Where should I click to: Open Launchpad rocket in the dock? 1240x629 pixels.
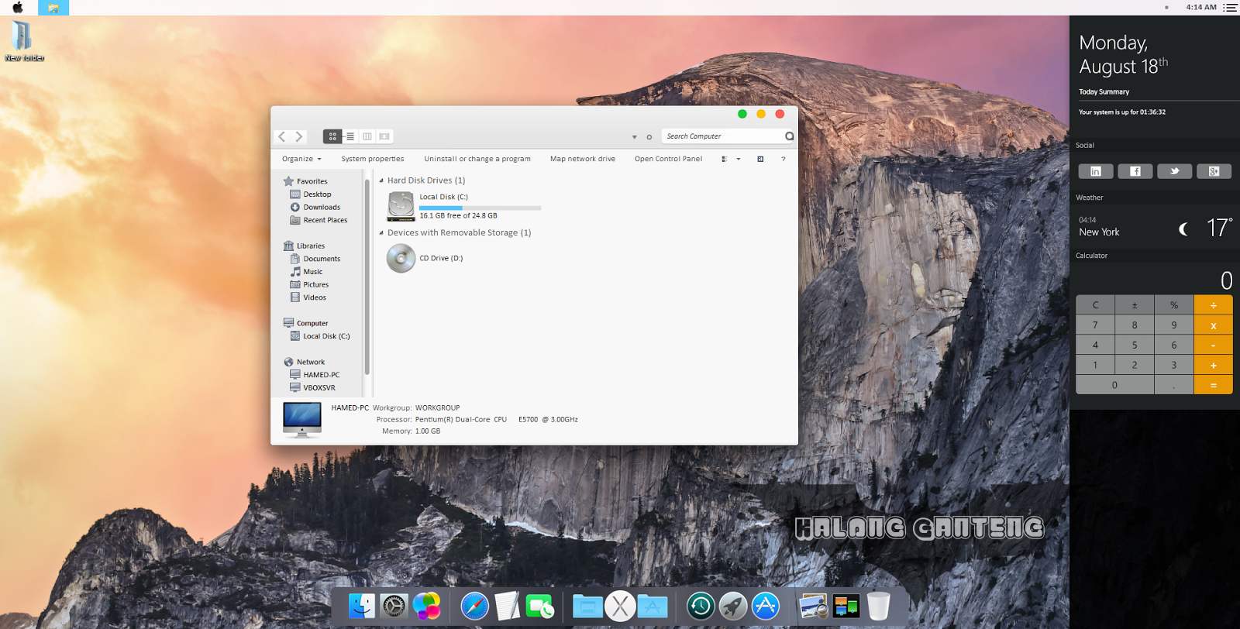(x=733, y=606)
